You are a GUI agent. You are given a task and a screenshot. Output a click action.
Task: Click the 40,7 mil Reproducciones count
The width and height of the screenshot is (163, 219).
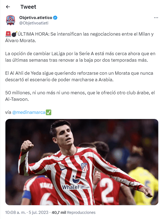pyautogui.click(x=73, y=212)
